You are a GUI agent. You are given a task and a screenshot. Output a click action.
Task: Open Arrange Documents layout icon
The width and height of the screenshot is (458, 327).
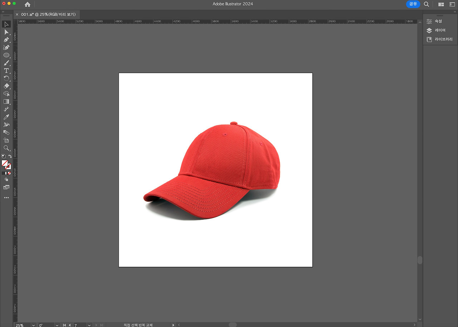pyautogui.click(x=441, y=4)
